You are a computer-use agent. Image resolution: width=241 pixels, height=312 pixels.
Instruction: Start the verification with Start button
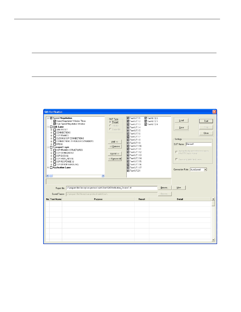(206, 121)
